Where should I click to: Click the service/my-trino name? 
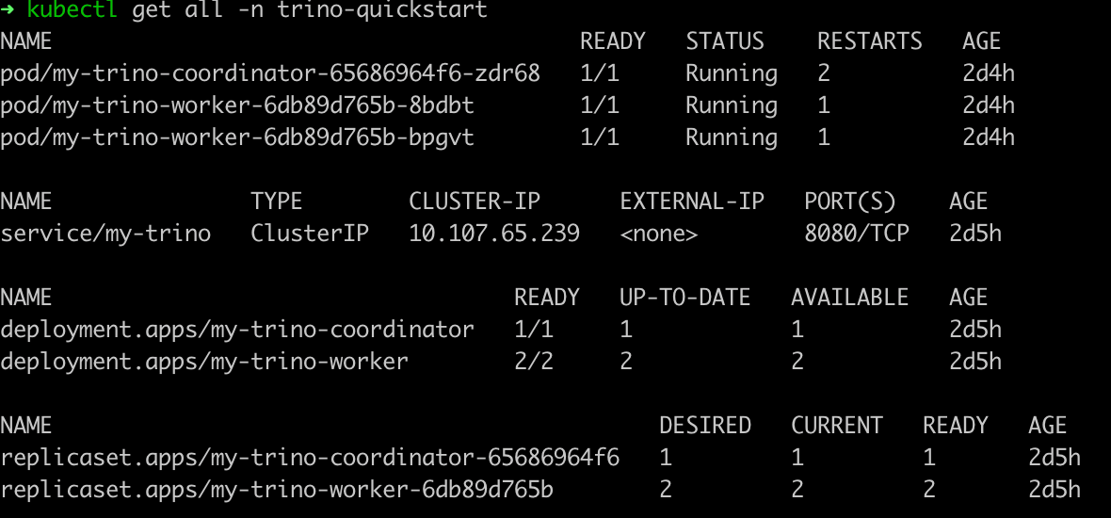pos(105,234)
